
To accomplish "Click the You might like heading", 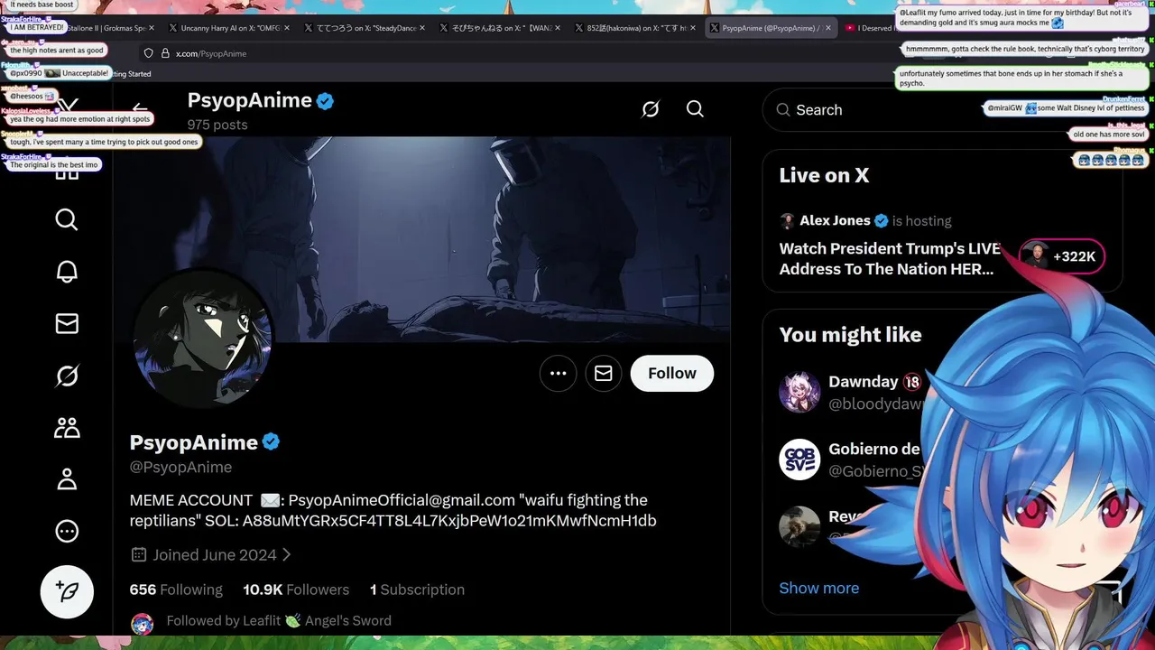I will pos(850,335).
